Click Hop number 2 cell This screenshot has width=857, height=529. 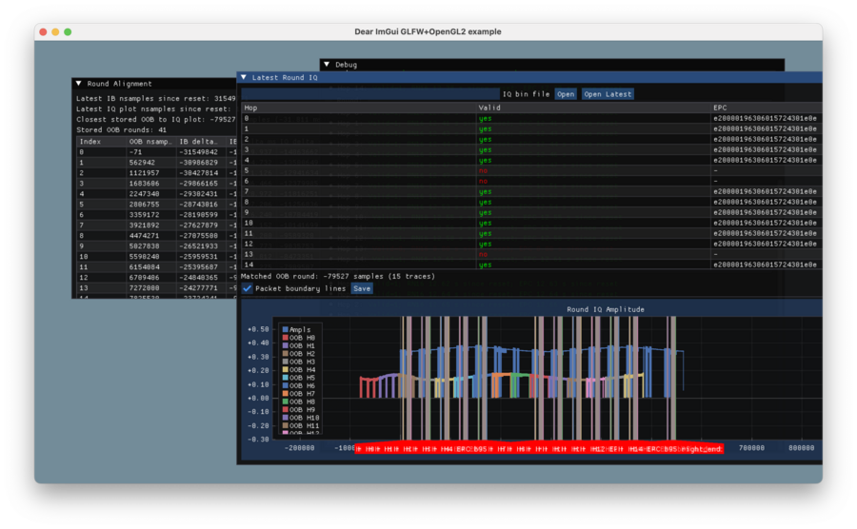[247, 139]
